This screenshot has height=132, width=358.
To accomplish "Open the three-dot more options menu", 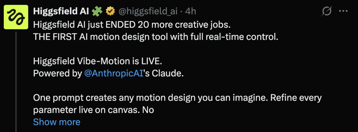I will pos(343,11).
